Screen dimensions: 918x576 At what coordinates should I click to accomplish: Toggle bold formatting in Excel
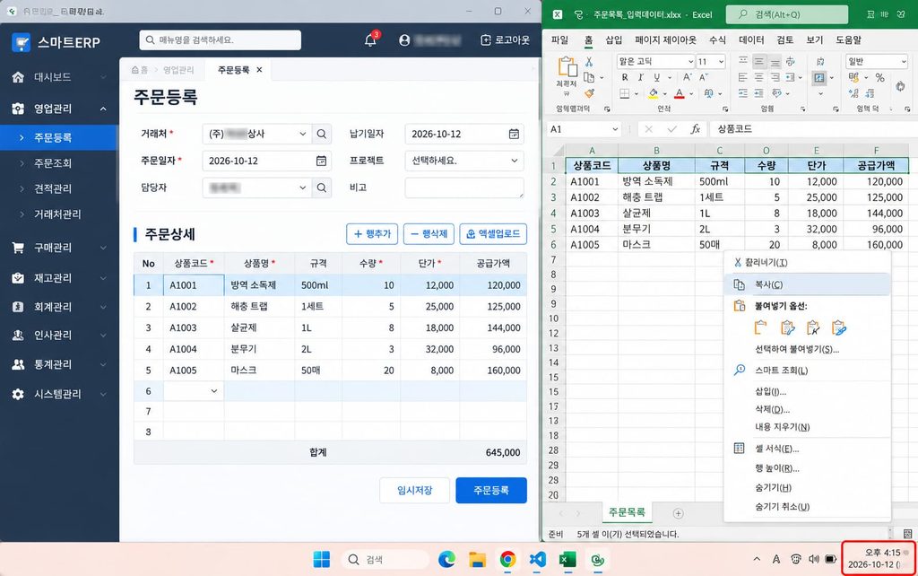click(x=625, y=77)
